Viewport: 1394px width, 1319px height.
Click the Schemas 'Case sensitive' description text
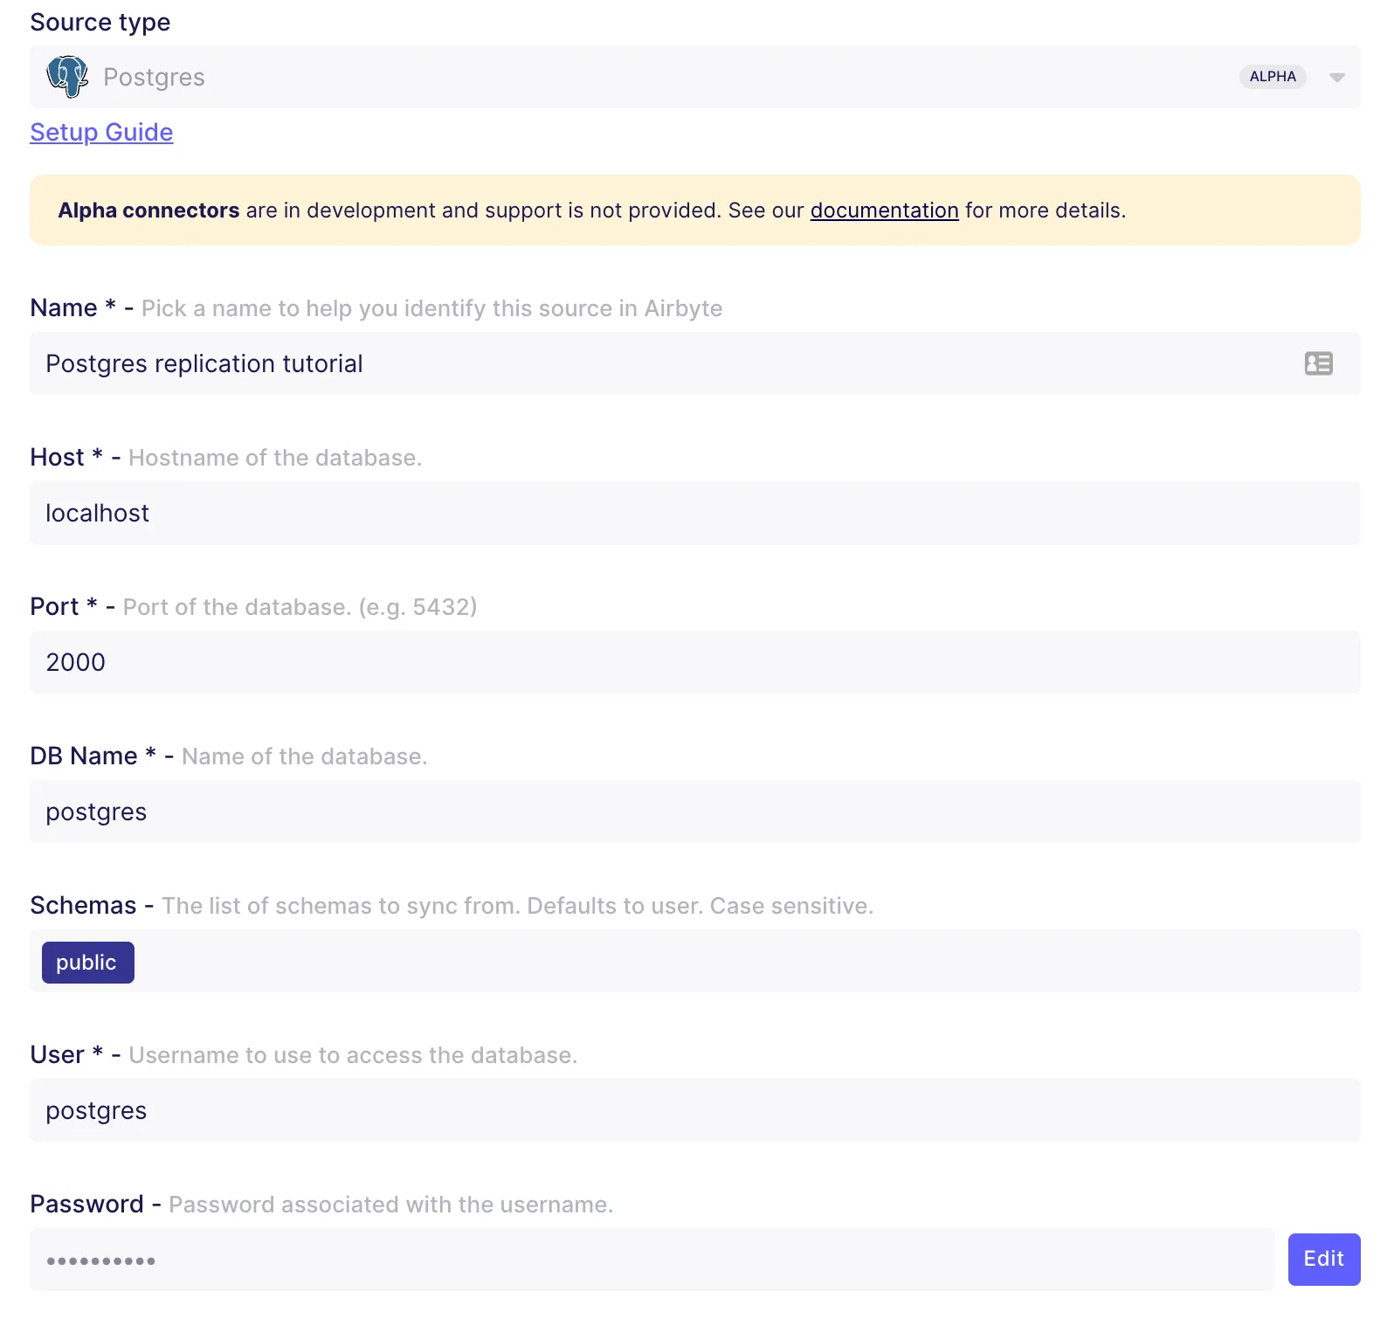pos(517,906)
